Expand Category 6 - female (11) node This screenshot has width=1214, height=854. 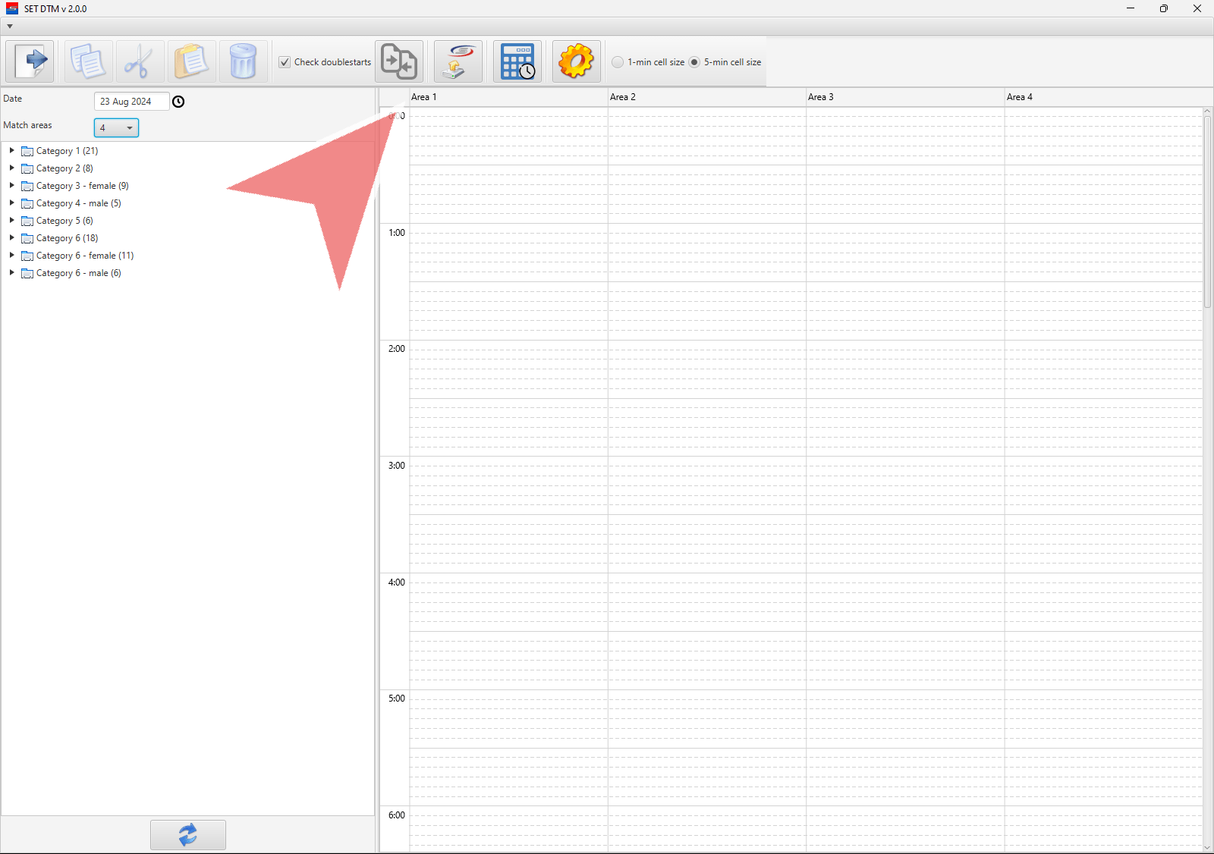[x=12, y=256]
